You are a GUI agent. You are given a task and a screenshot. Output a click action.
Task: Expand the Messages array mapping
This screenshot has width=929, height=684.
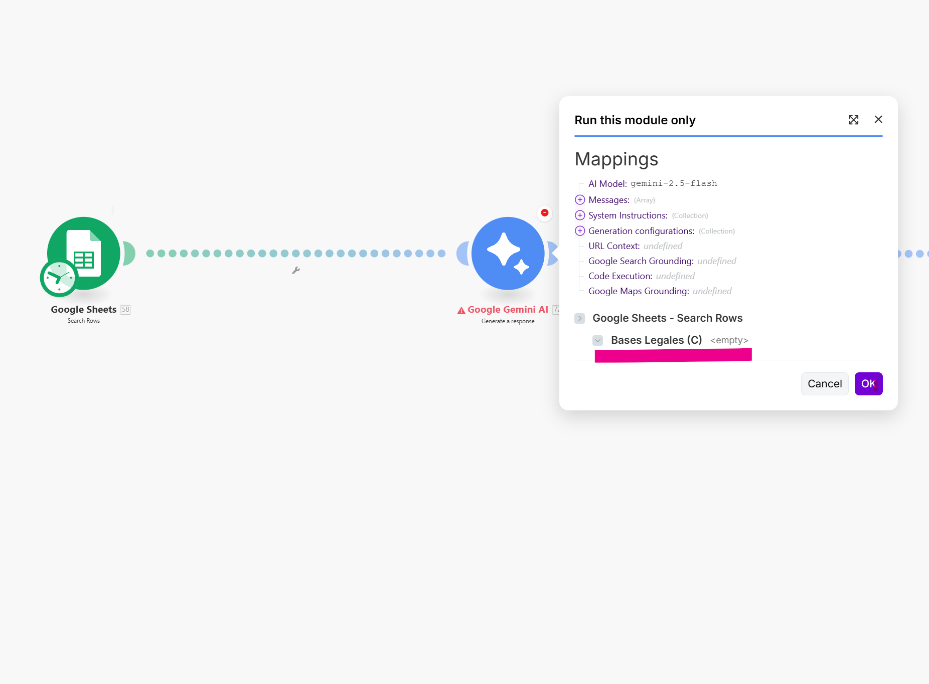pyautogui.click(x=580, y=200)
